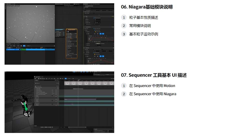Open the Sequencer editor screenshot
Viewport: 233px width, 137px height.
point(59,102)
